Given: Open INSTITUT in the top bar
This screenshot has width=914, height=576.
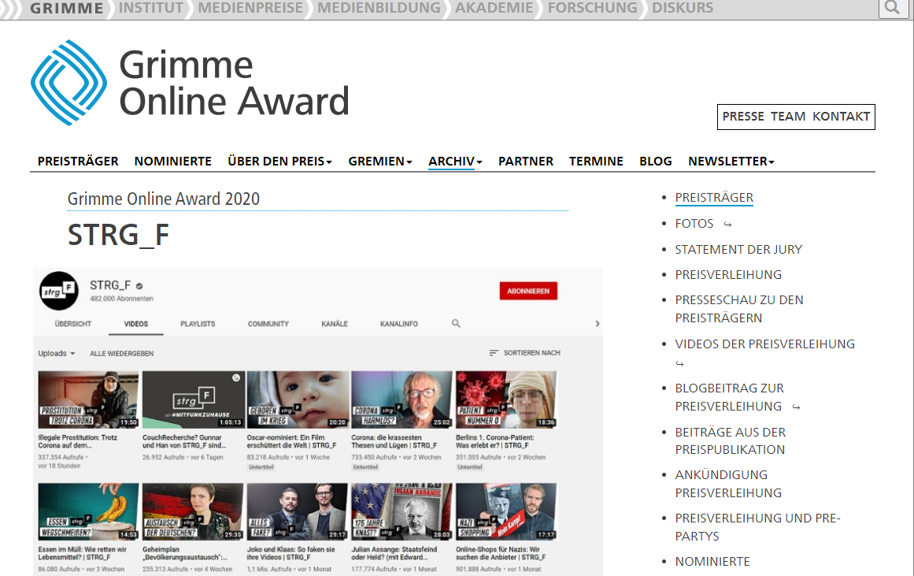Looking at the screenshot, I should [151, 8].
